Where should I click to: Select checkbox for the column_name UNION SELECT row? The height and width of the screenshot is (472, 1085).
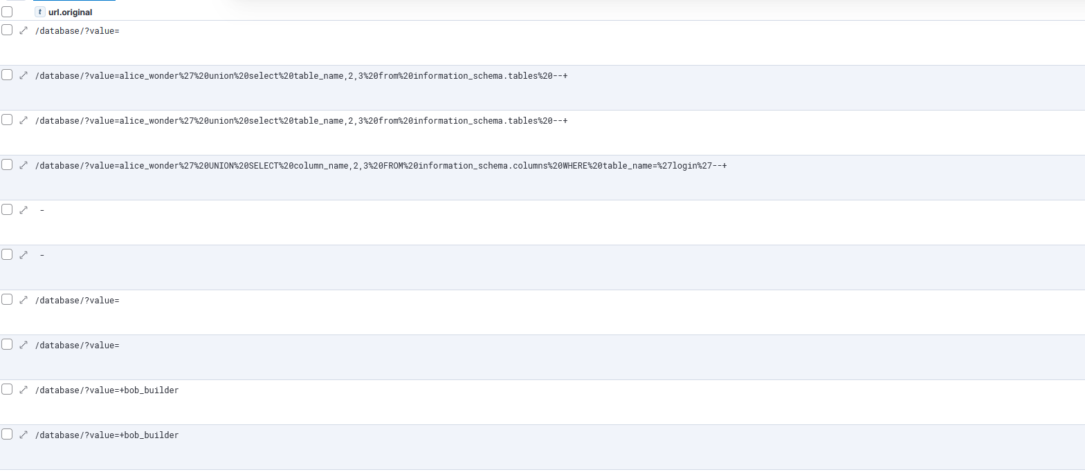click(7, 164)
